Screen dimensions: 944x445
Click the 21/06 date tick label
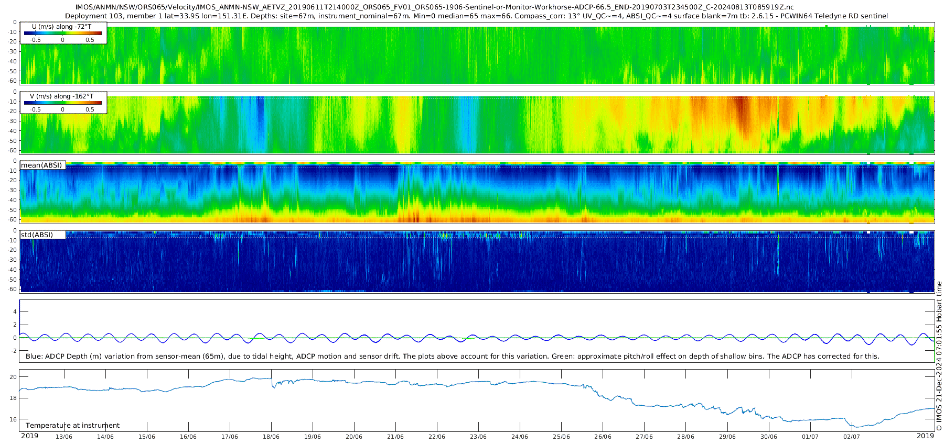[395, 437]
